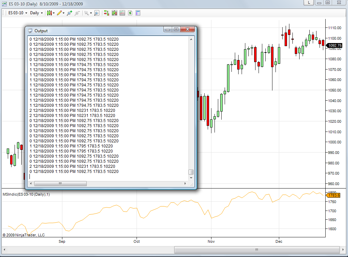This screenshot has width=348, height=257.
Task: Click the 1050.00 price axis label
Action: pyautogui.click(x=335, y=90)
